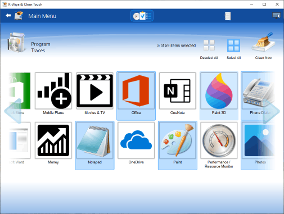This screenshot has height=214, width=284.
Task: Click the monitor icon at top right
Action: point(276,16)
